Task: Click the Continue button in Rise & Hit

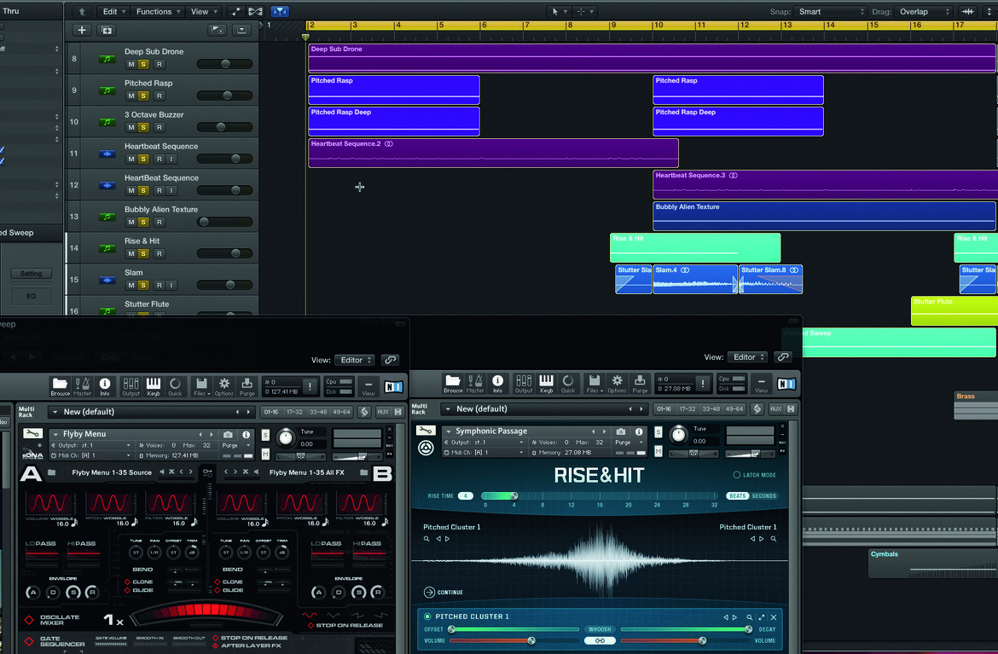Action: (444, 593)
